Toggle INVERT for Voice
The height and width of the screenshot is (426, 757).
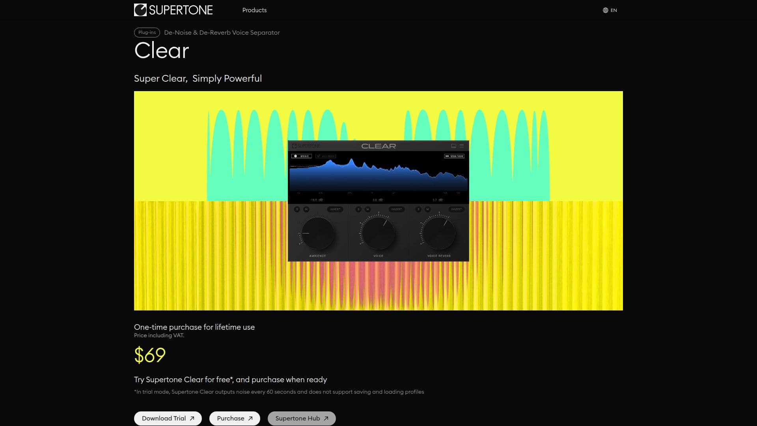point(396,209)
